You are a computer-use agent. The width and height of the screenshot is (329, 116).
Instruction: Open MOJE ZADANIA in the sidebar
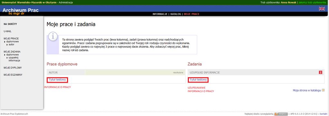click(12, 51)
